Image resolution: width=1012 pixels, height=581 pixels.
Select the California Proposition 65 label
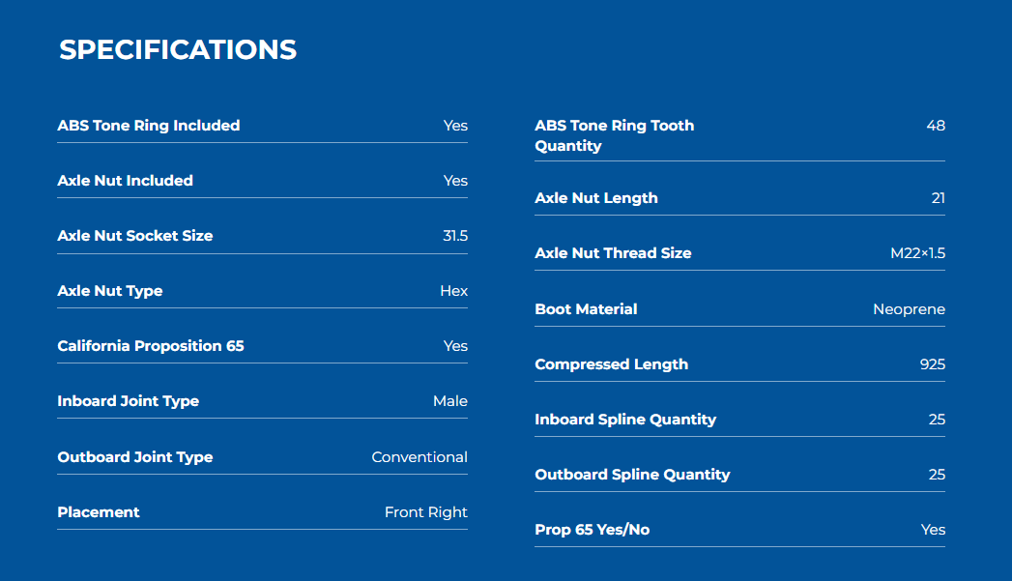point(151,346)
